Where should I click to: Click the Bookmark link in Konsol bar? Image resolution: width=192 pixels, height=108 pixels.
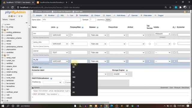[164, 88]
